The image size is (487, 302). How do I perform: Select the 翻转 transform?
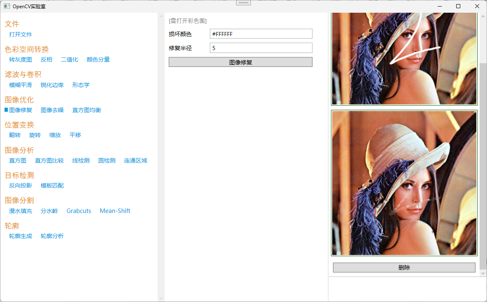pyautogui.click(x=15, y=135)
